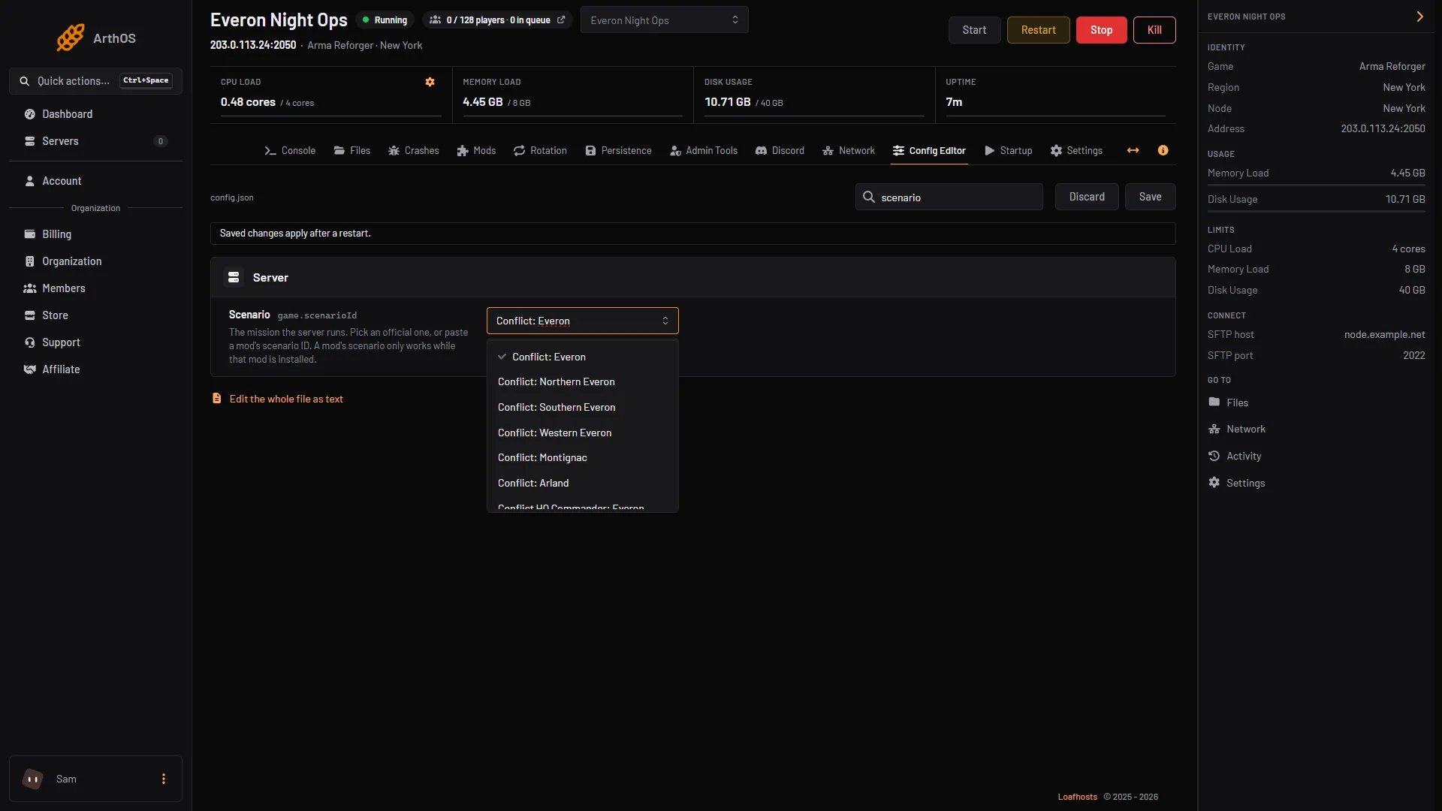Open Affiliate in the sidebar
The image size is (1442, 811).
[95, 369]
